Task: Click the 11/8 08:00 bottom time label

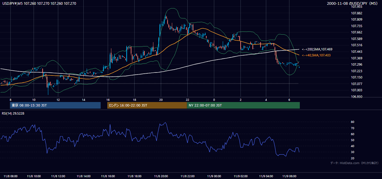Action: coord(10,176)
